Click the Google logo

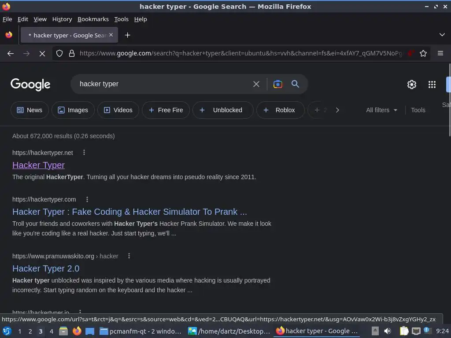(x=30, y=84)
